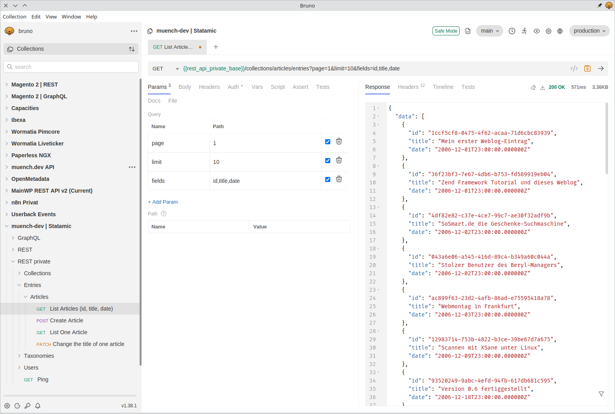Open the Auth tab

(x=235, y=87)
